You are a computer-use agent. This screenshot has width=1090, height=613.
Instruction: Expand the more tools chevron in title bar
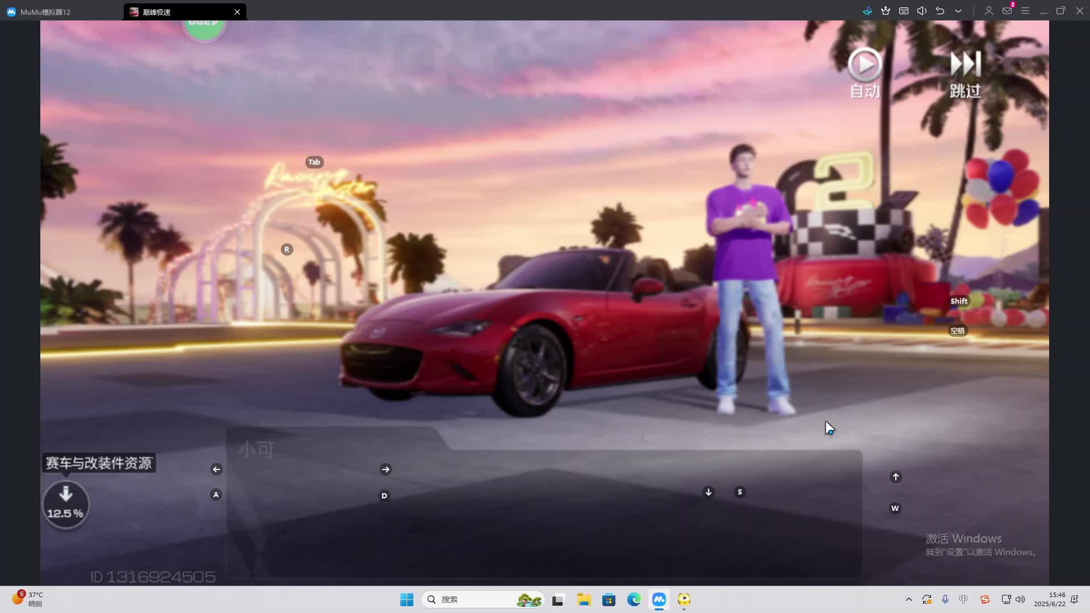(x=958, y=11)
